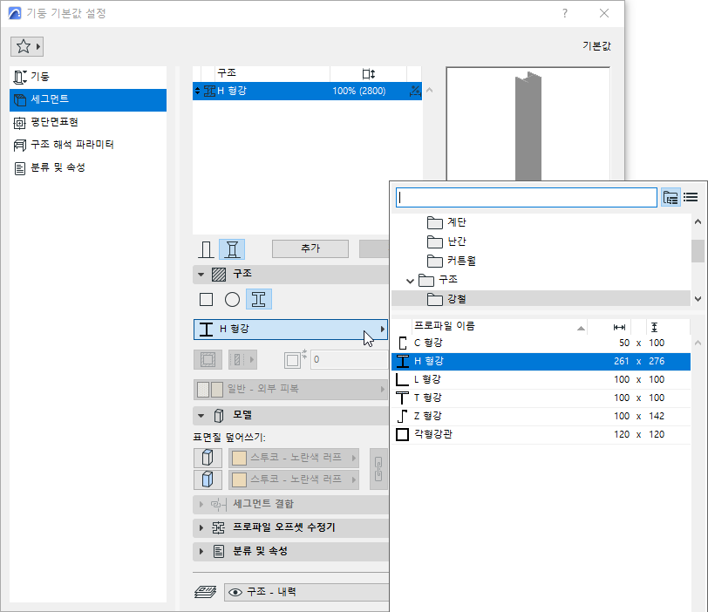Screen dimensions: 708x612
Task: Click the segment height edit icon
Action: (414, 91)
